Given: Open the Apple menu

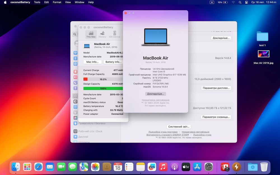Looking at the screenshot, I should pos(5,2).
